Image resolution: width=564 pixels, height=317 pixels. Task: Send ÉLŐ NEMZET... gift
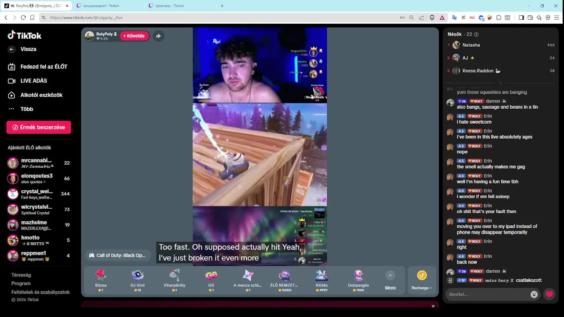(284, 280)
